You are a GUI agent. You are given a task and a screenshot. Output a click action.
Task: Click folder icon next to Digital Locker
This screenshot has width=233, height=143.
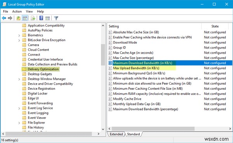[24, 94]
